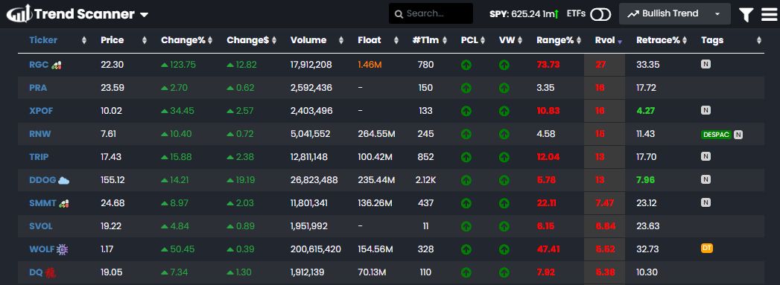Click the search magnifier icon
Screen dimensions: 780x285
[x=399, y=14]
